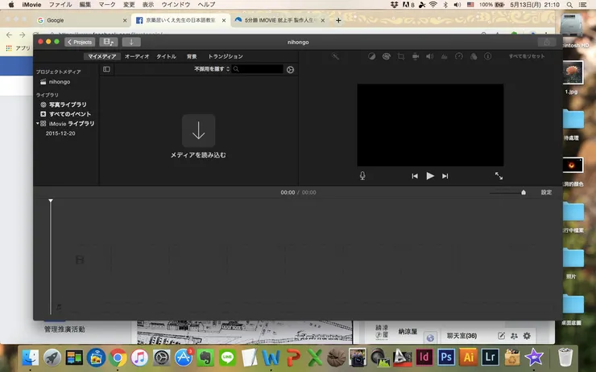Skip back to previous clip

[415, 176]
